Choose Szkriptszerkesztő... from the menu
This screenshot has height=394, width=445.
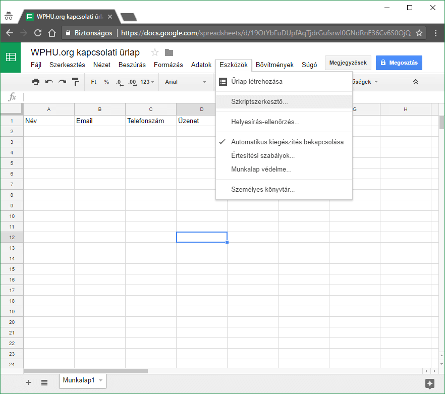tap(259, 102)
